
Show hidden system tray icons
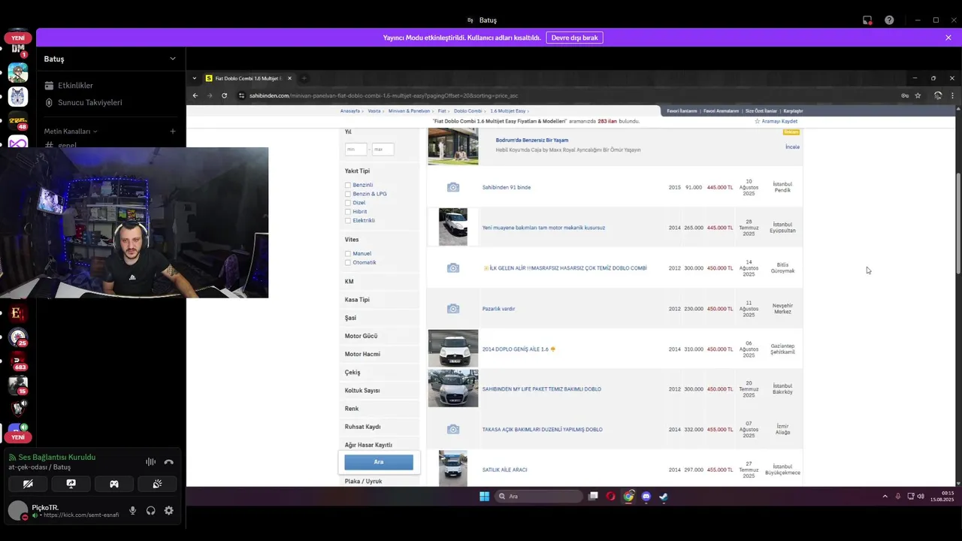point(885,496)
